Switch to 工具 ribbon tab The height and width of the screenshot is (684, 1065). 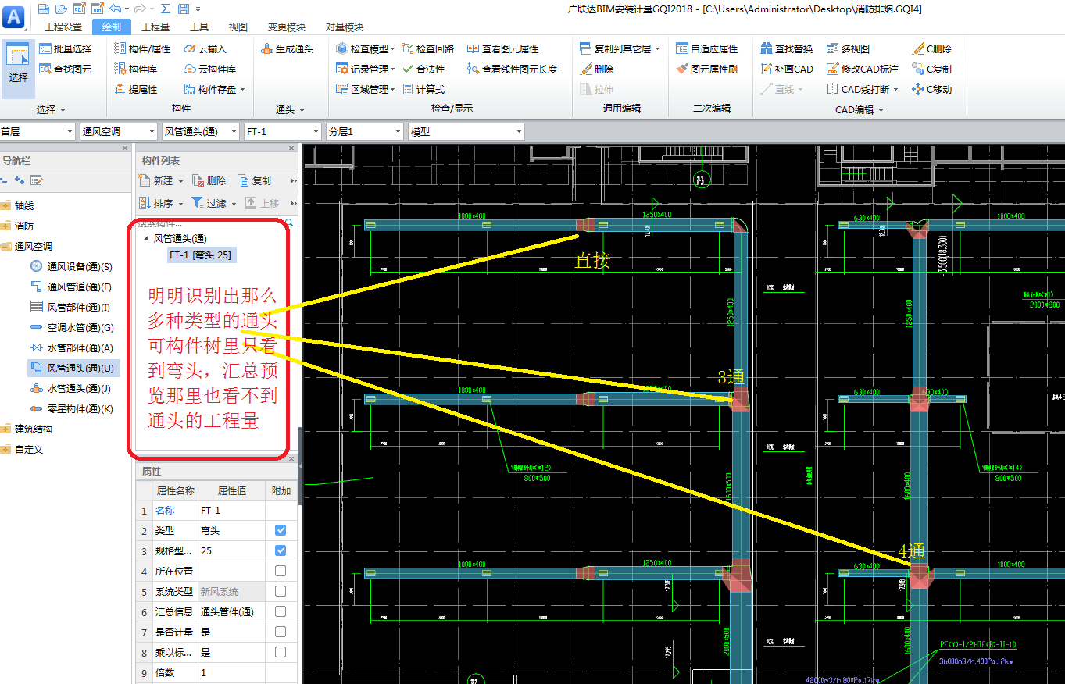[x=199, y=27]
